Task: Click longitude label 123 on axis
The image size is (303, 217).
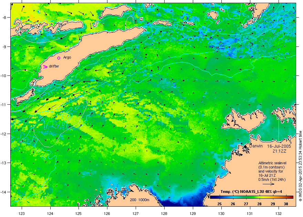Action: coord(22,214)
